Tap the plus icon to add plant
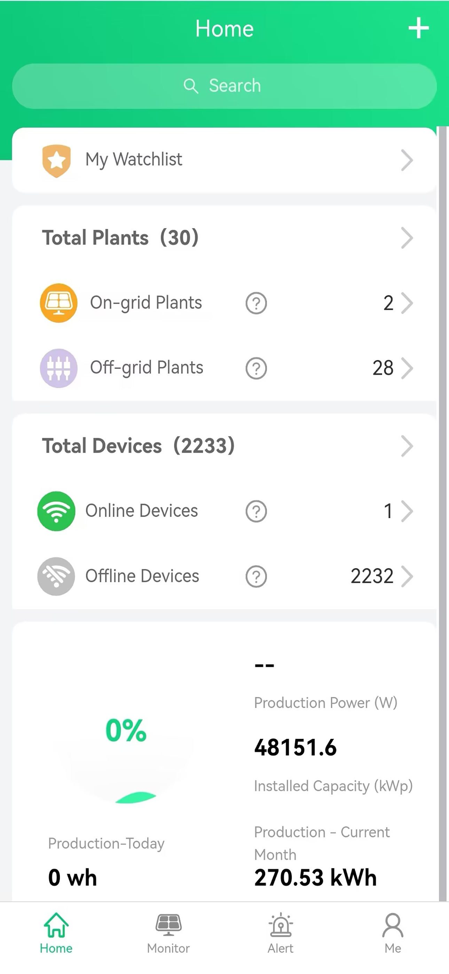The width and height of the screenshot is (449, 974). pos(418,28)
